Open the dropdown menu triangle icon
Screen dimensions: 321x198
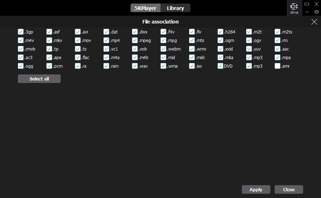click(x=316, y=12)
